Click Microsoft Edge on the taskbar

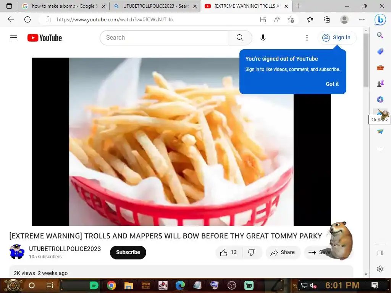coord(180,285)
